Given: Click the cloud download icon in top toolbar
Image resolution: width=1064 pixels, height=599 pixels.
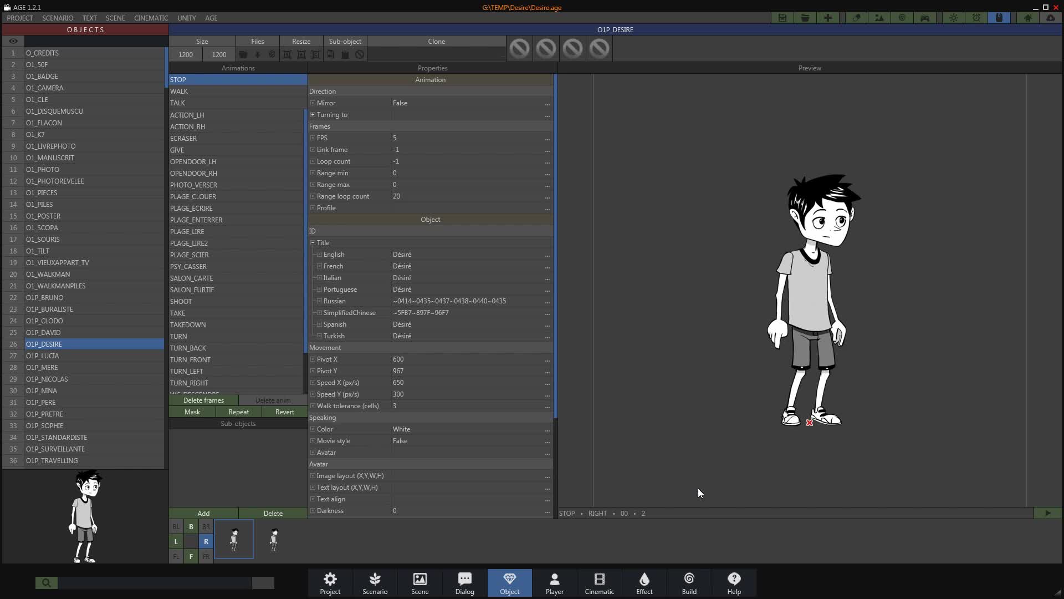Looking at the screenshot, I should click(x=1051, y=18).
